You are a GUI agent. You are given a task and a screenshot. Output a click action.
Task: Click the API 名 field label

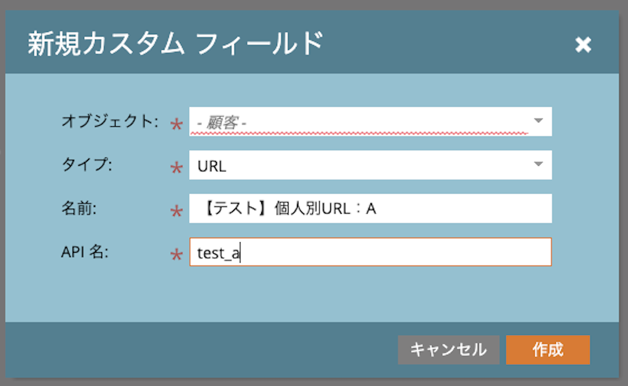tap(86, 253)
